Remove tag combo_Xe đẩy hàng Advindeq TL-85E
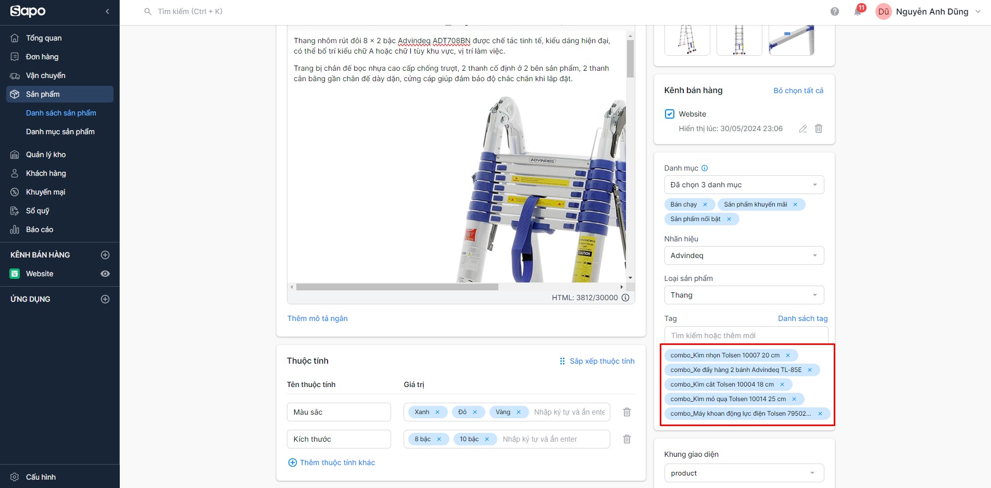991x488 pixels. coord(810,370)
